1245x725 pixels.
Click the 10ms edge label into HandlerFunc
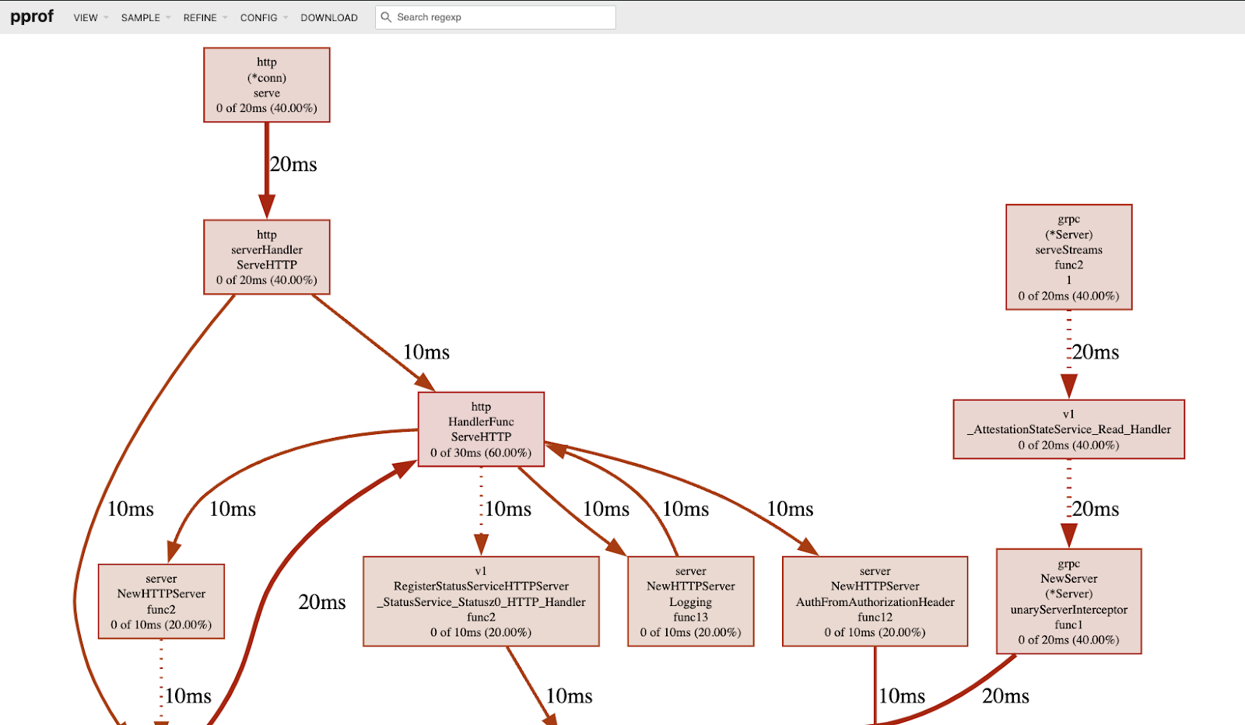coord(426,352)
